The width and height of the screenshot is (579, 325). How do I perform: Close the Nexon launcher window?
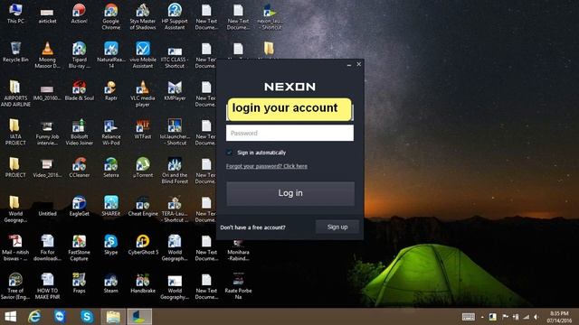pyautogui.click(x=359, y=64)
